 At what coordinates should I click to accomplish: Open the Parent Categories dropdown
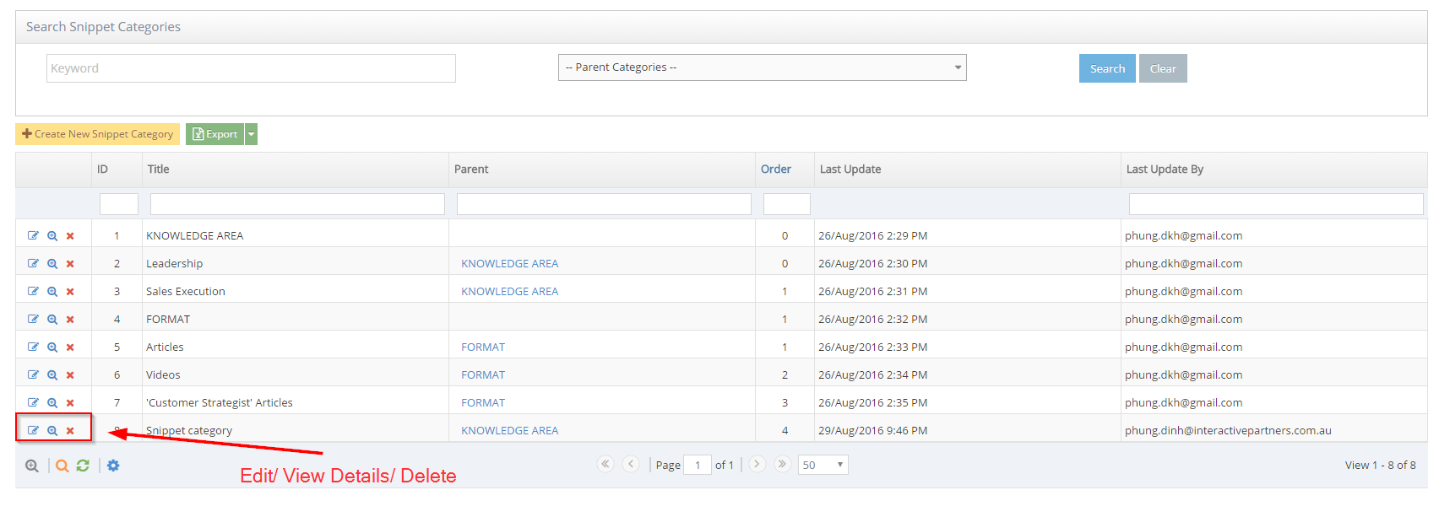762,67
